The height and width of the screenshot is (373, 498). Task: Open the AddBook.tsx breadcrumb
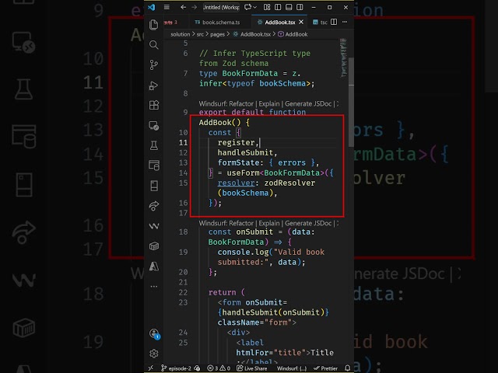point(252,34)
